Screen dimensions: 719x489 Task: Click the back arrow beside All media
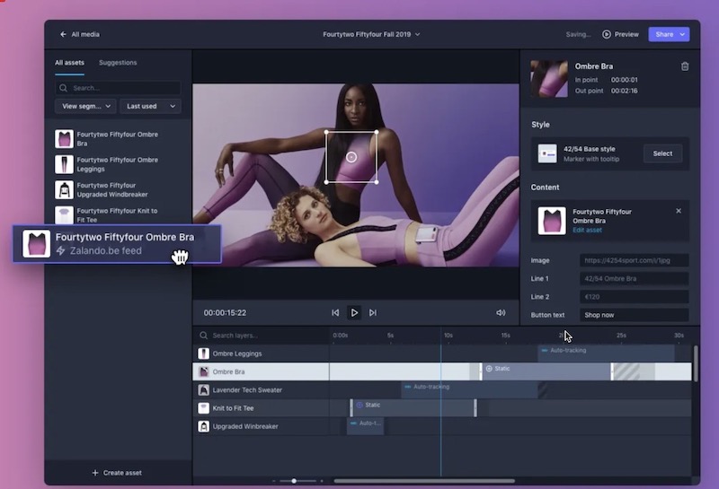point(63,34)
